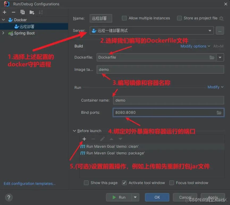Click the Cancel button

coord(185,197)
